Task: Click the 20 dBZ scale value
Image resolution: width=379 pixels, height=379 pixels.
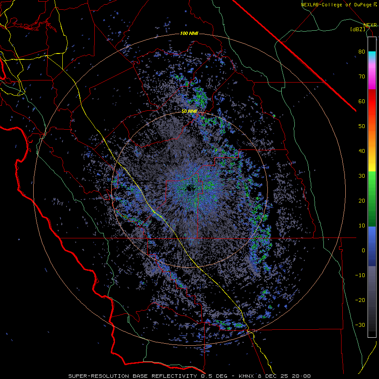Action: pyautogui.click(x=362, y=200)
